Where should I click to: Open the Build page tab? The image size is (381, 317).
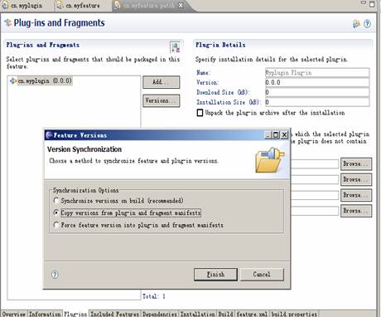pyautogui.click(x=225, y=314)
